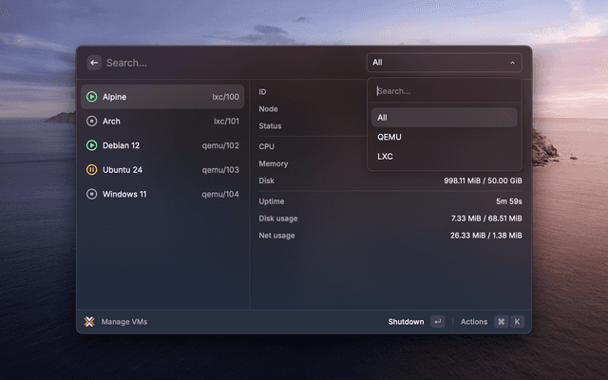
Task: Click the stopped status icon beside Arch
Action: pos(91,122)
